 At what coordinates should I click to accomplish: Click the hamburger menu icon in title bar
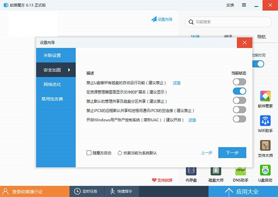(244, 6)
